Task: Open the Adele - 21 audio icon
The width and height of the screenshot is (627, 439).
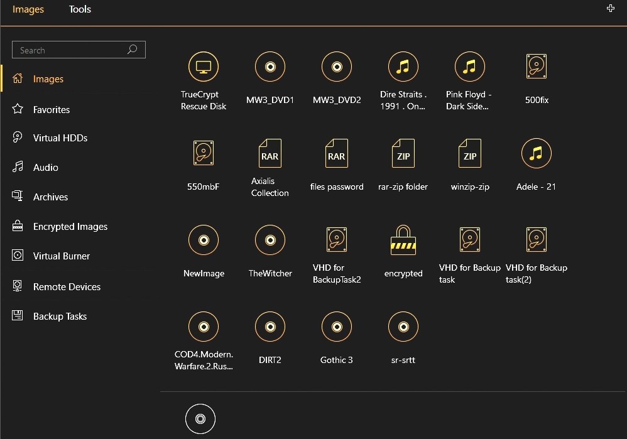Action: click(537, 153)
